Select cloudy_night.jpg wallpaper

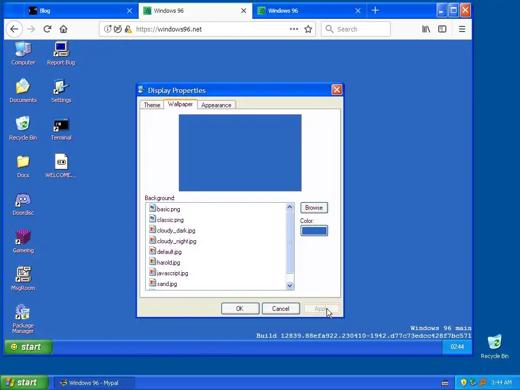click(x=216, y=241)
